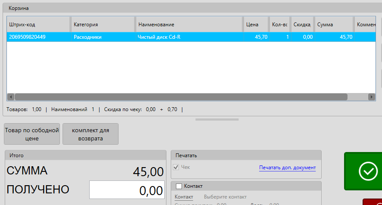This screenshot has height=205, width=382.
Task: Click the left arrow of the cart scrollbar
Action: 11,97
